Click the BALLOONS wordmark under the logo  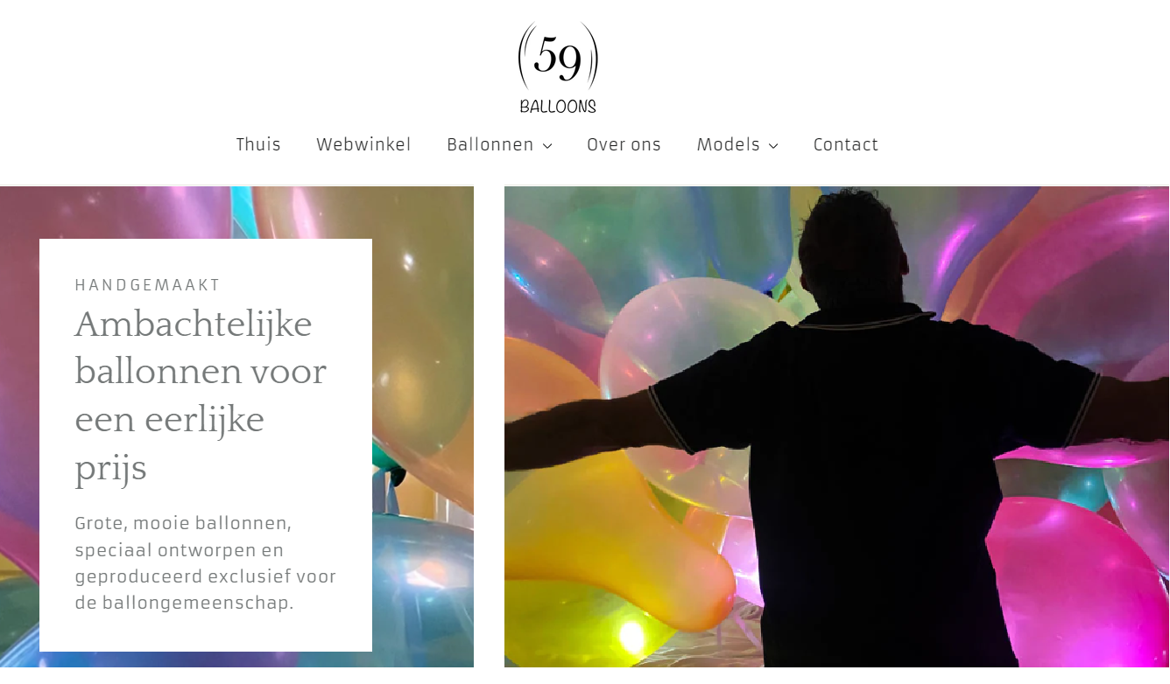click(x=558, y=107)
